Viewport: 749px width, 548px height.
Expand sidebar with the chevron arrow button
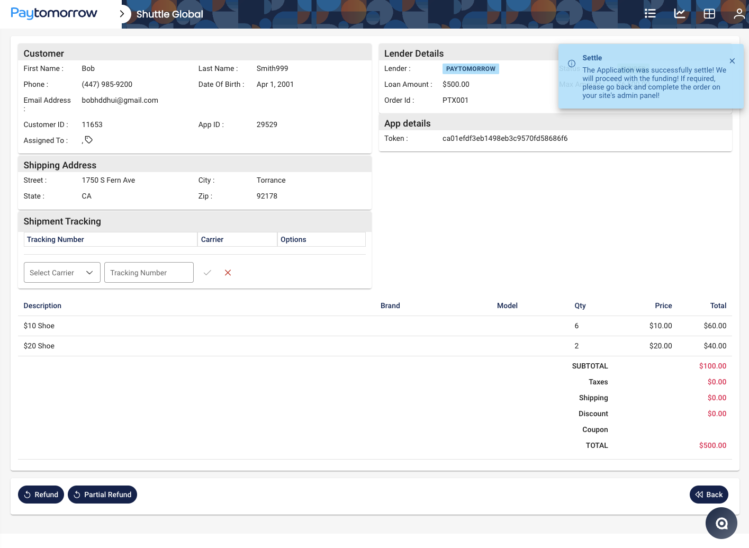pos(122,14)
